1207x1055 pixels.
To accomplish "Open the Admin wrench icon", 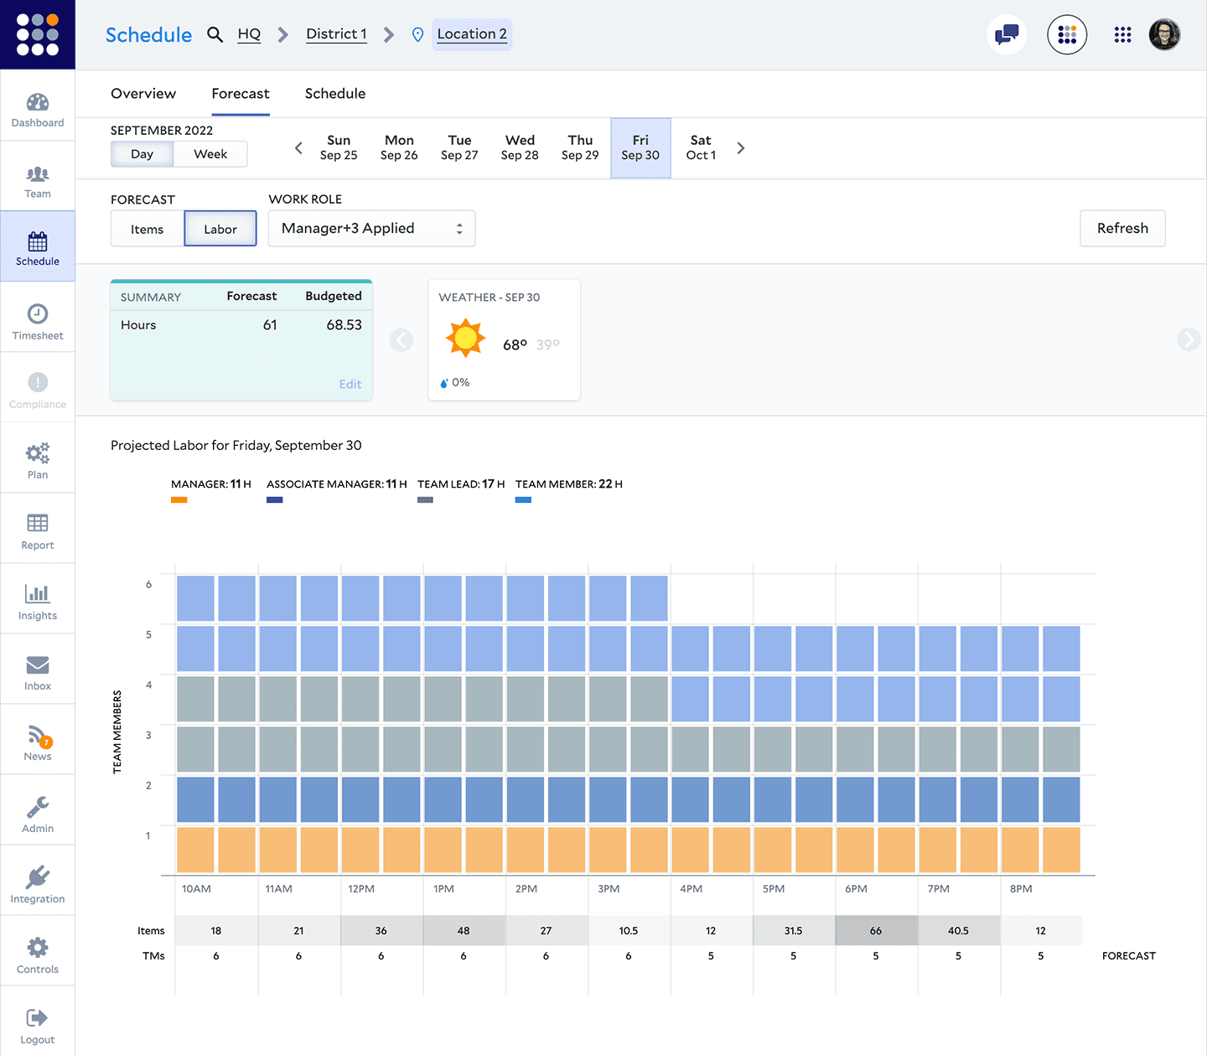I will click(38, 807).
